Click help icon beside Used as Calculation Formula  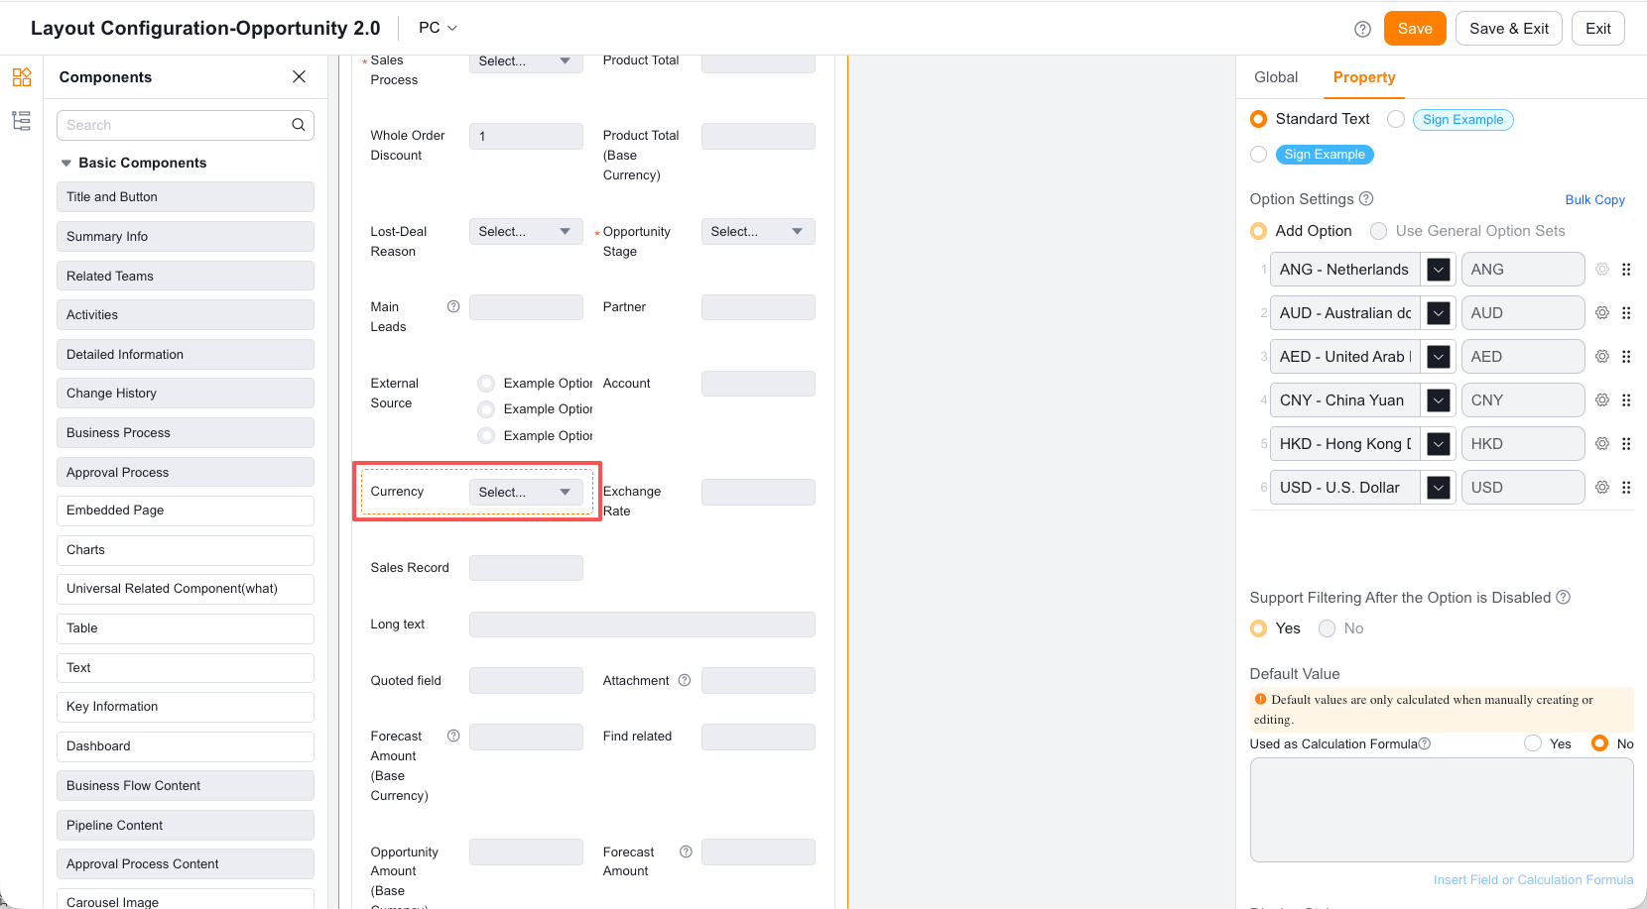point(1425,743)
